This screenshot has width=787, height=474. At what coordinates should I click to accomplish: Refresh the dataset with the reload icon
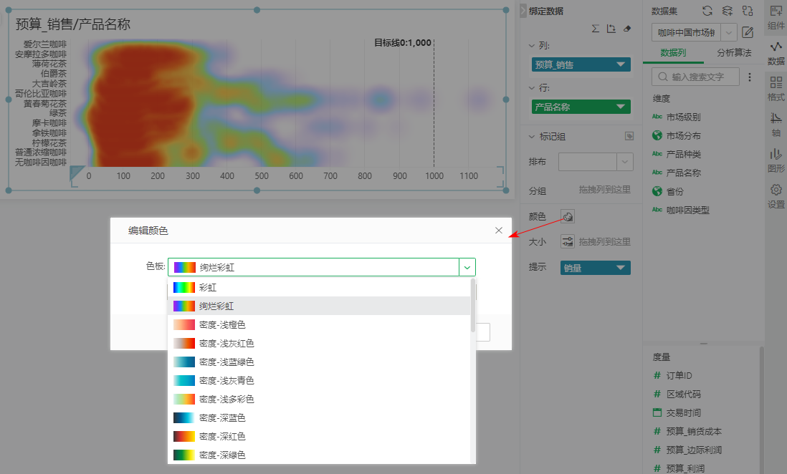pyautogui.click(x=707, y=11)
